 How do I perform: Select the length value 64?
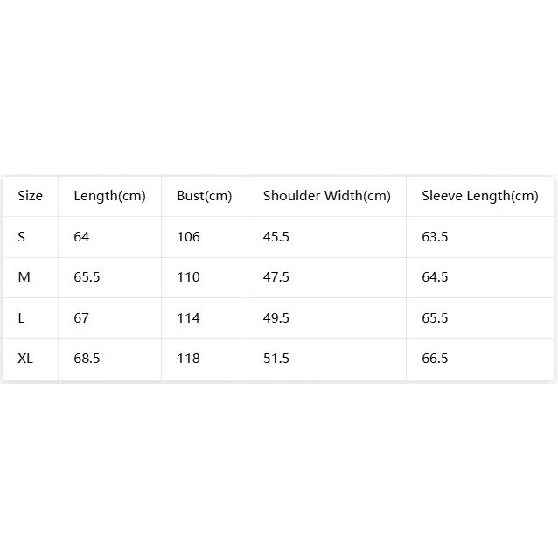click(81, 237)
